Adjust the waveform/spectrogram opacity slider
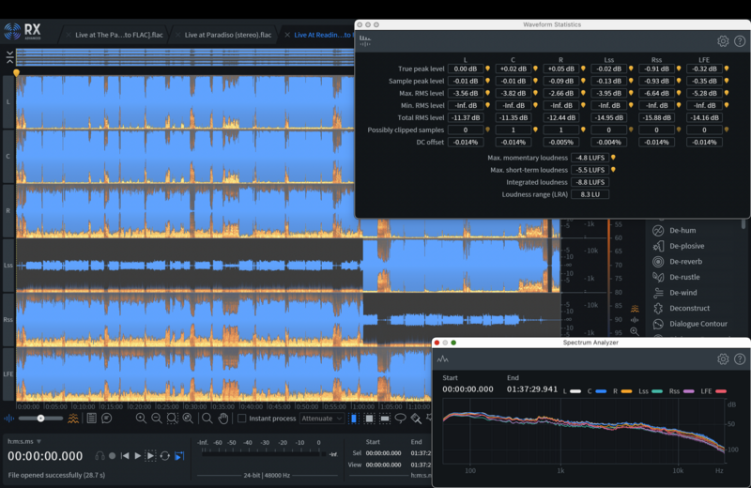Image resolution: width=751 pixels, height=488 pixels. (41, 419)
